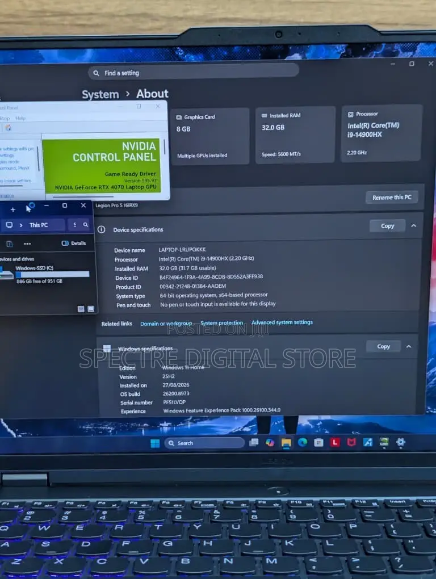Add a new tab in File Explorer

click(13, 209)
